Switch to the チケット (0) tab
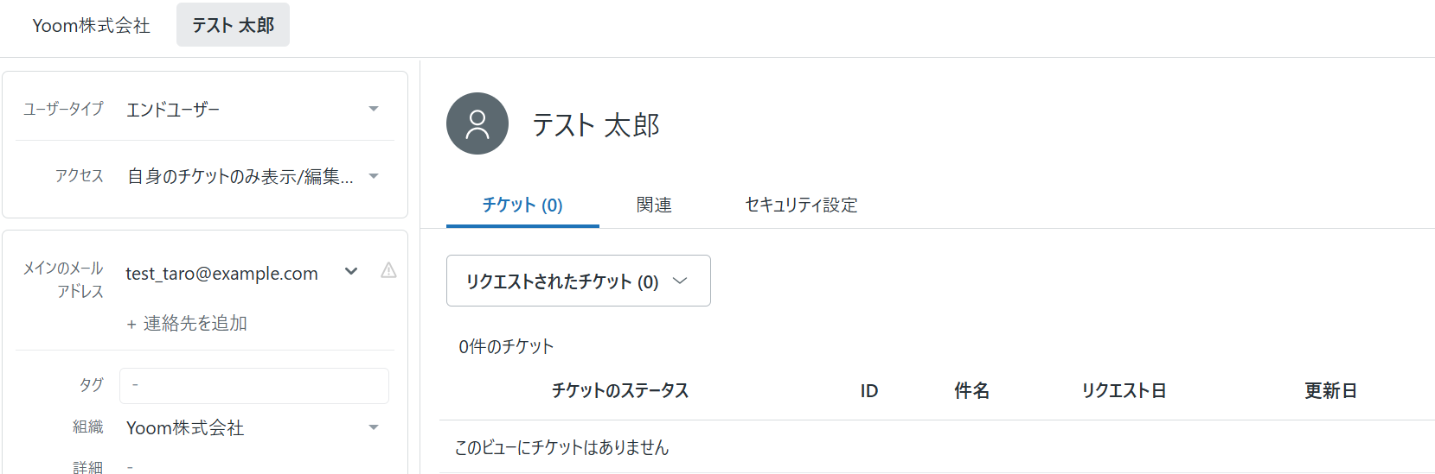 coord(522,205)
